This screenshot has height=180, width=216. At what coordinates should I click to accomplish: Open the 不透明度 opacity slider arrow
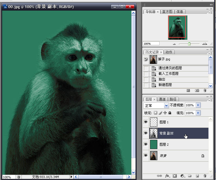click(x=198, y=105)
